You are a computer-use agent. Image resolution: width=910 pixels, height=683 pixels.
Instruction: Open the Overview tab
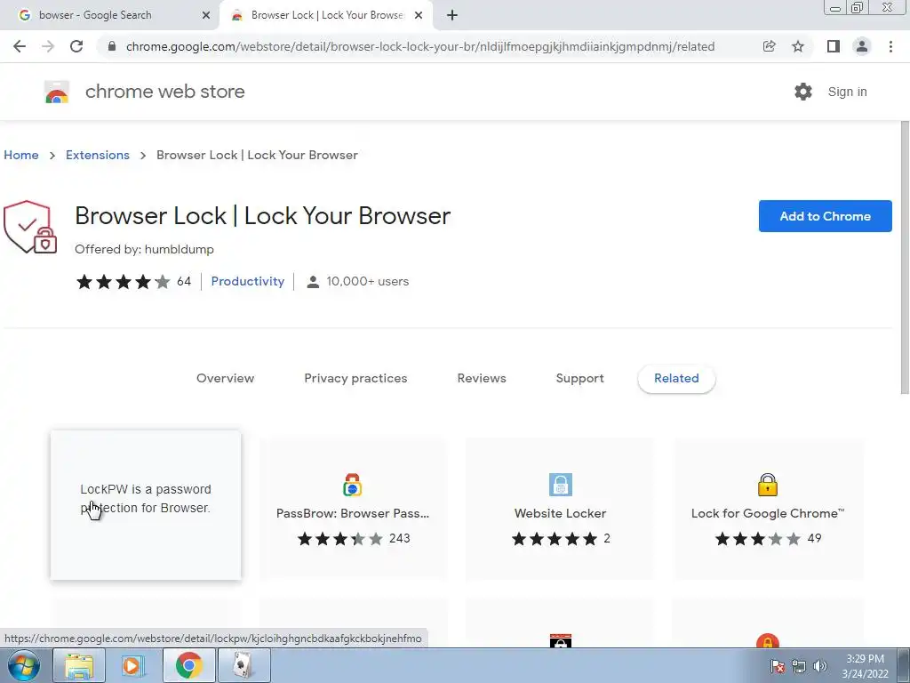225,379
